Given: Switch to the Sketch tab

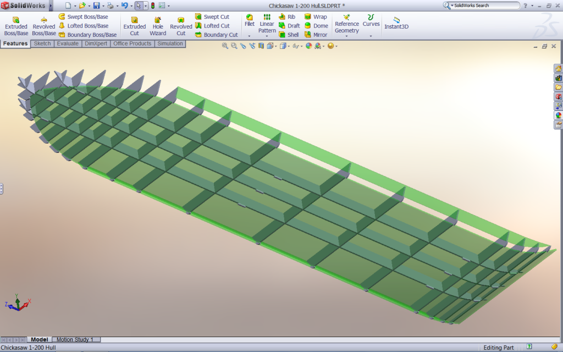Looking at the screenshot, I should point(42,43).
